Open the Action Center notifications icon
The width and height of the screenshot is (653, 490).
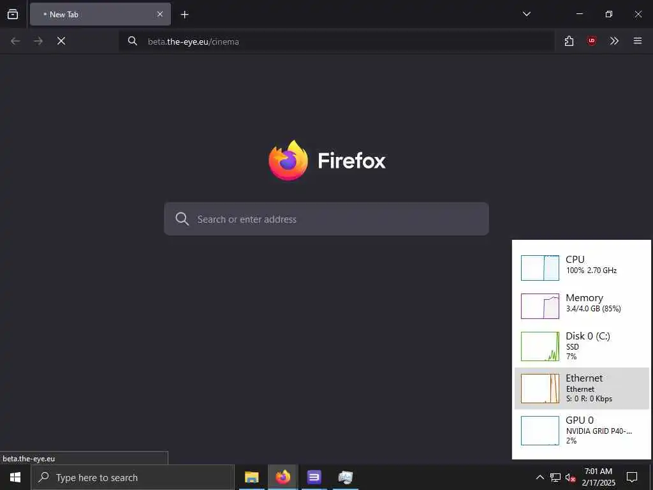(x=632, y=477)
